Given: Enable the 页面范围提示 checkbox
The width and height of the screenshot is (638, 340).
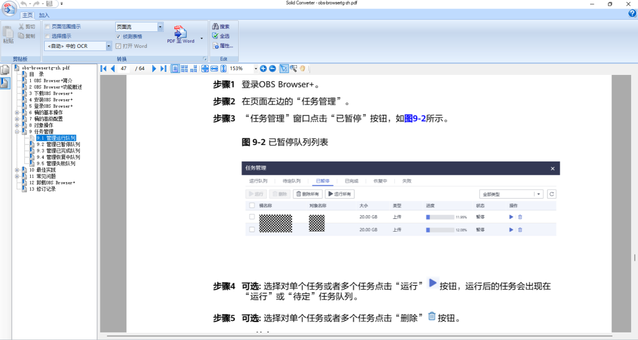Looking at the screenshot, I should [x=47, y=25].
